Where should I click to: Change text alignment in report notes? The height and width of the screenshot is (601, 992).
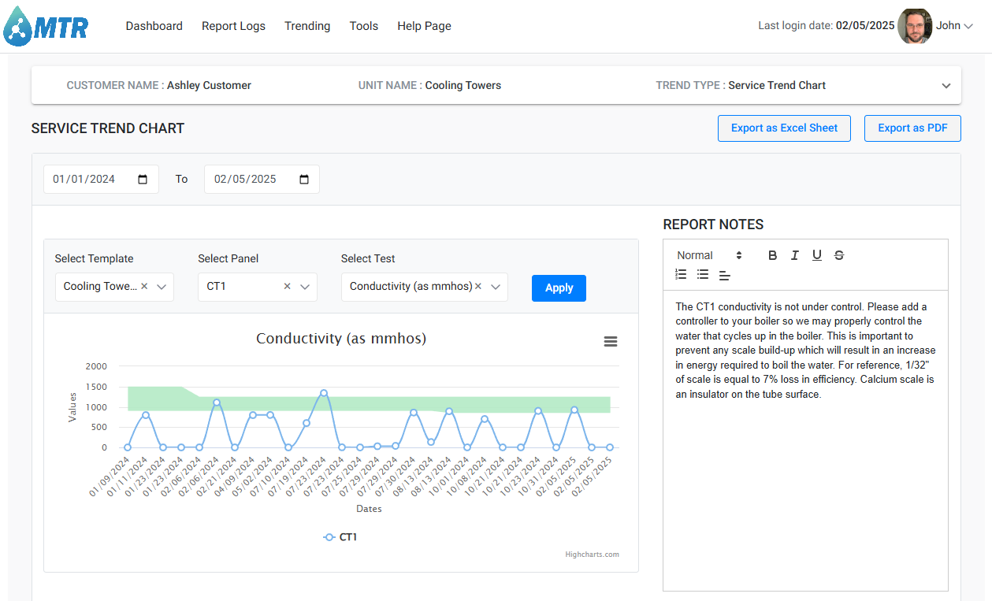[724, 275]
